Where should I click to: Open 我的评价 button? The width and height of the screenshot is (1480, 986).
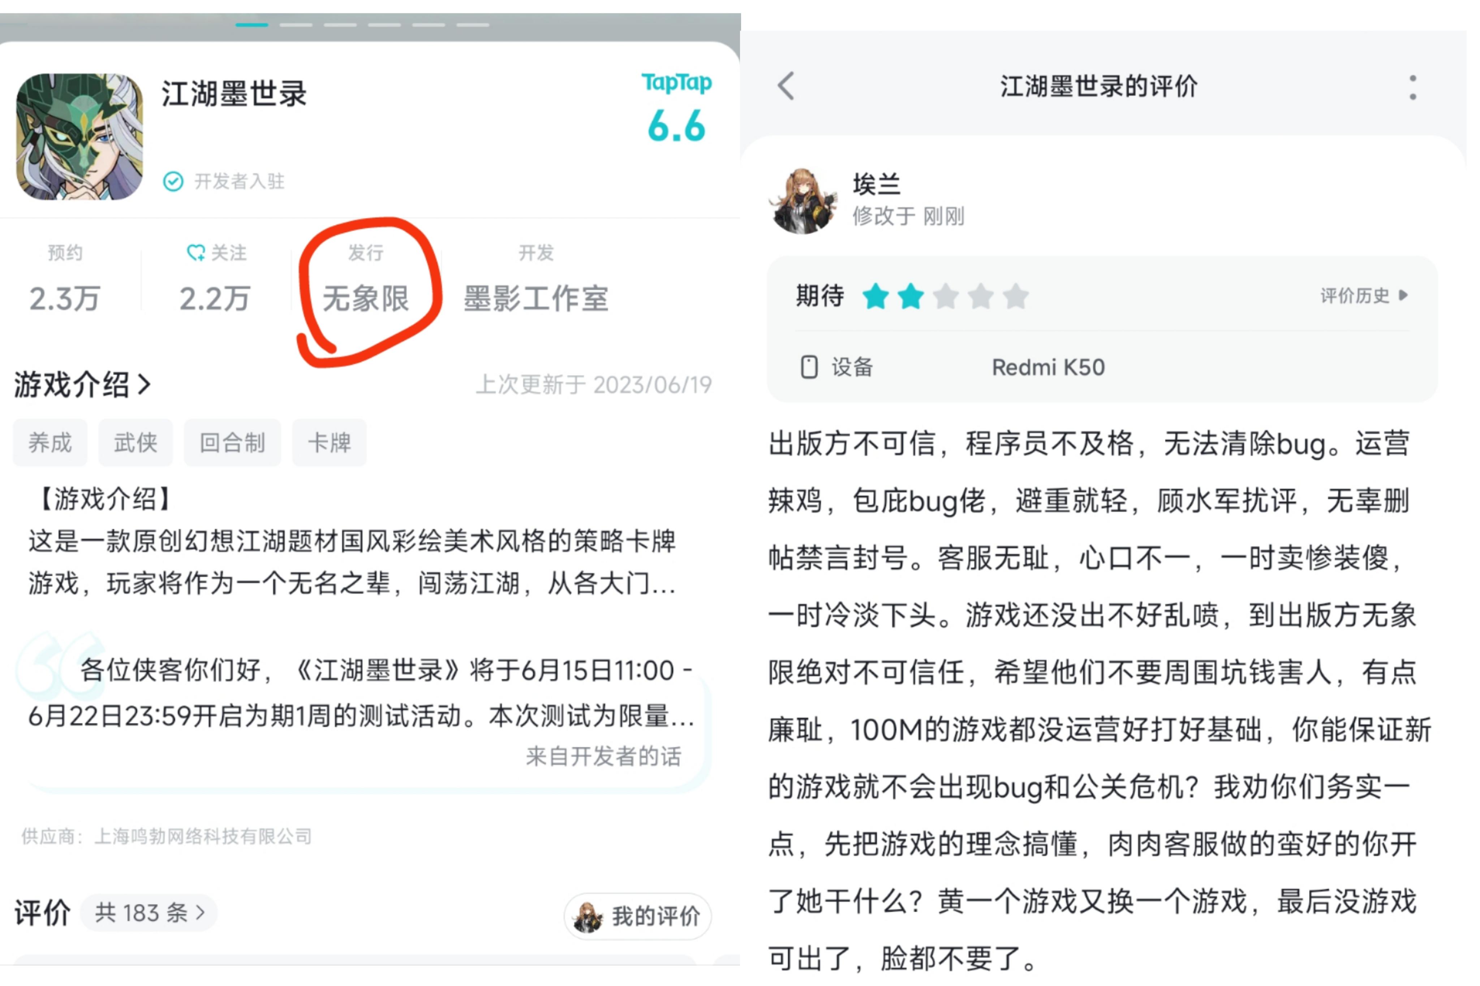pos(637,917)
